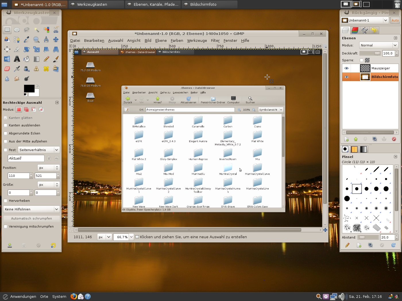This screenshot has height=301, width=402.
Task: Select the Smudge tool
Action: point(17,78)
